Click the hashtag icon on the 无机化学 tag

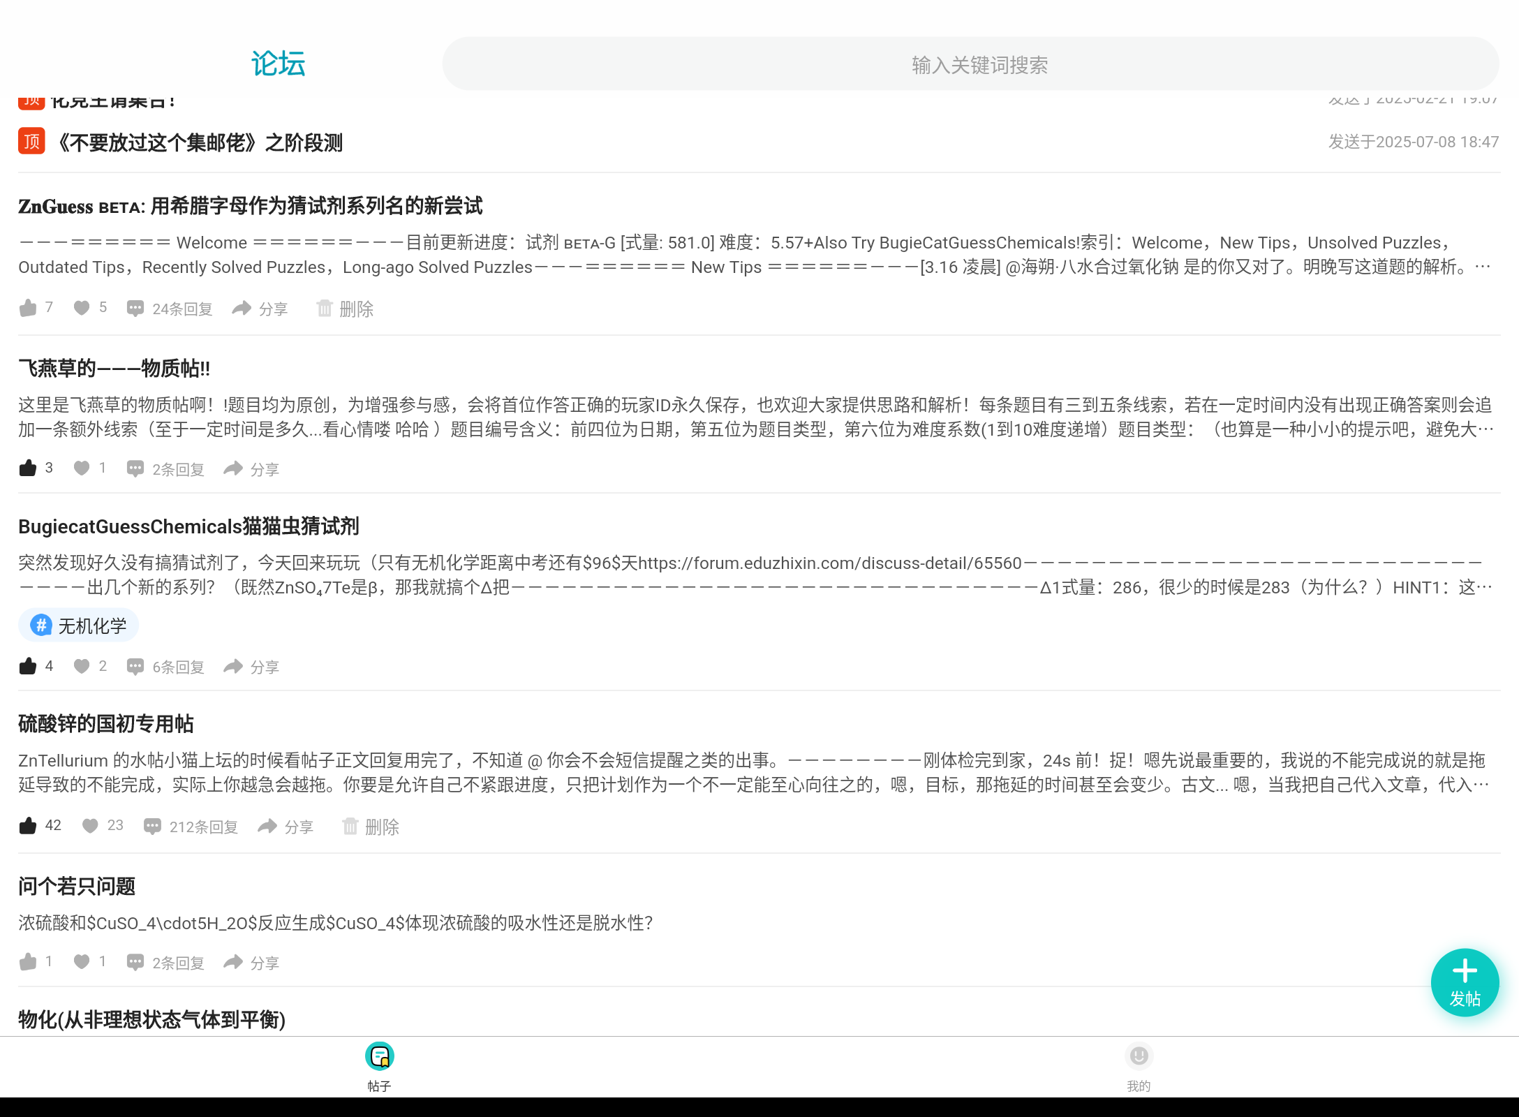41,625
